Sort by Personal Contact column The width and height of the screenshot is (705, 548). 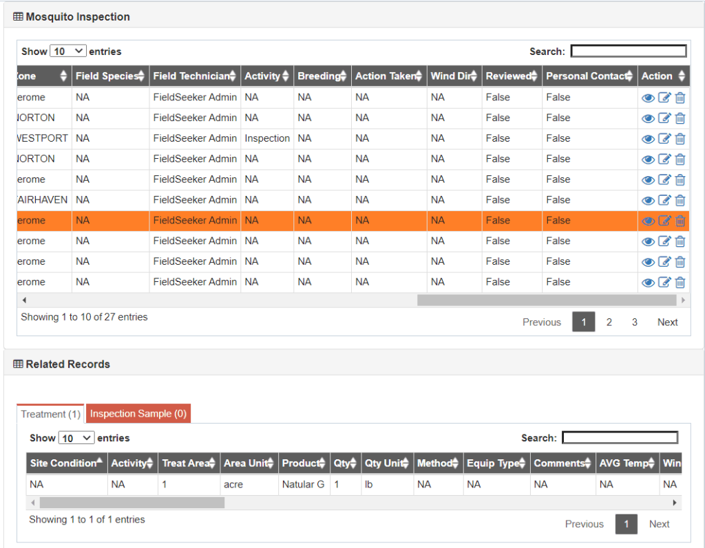[x=589, y=76]
